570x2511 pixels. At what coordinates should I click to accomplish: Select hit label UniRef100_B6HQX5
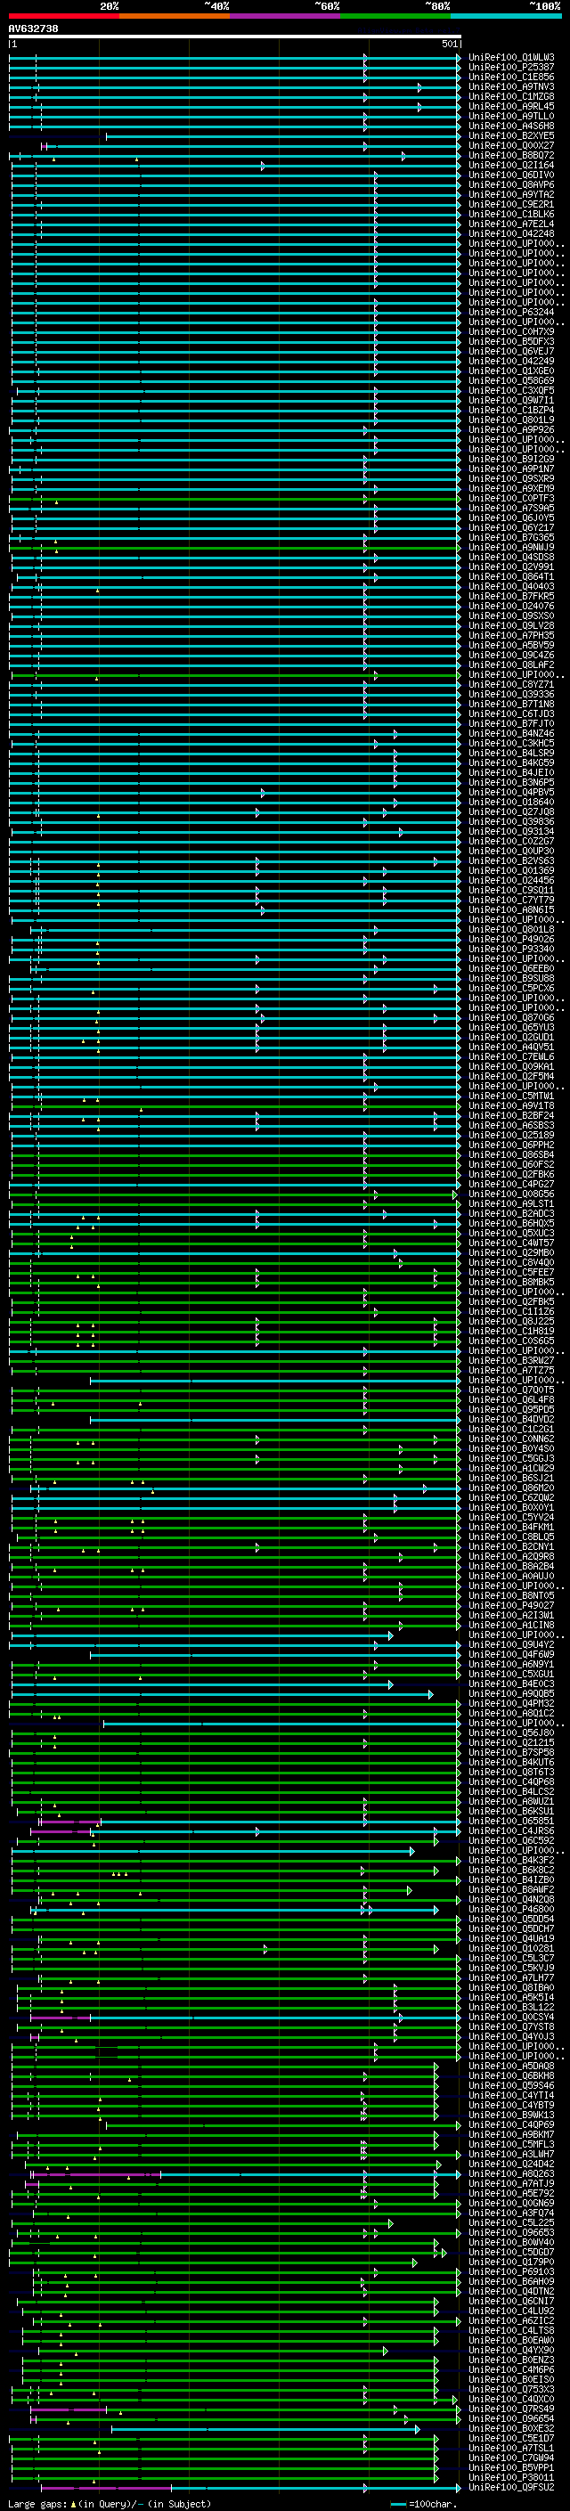click(x=511, y=1222)
